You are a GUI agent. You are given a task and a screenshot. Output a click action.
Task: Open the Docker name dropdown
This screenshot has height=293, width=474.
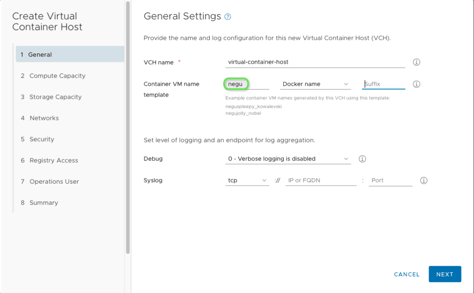click(x=315, y=84)
